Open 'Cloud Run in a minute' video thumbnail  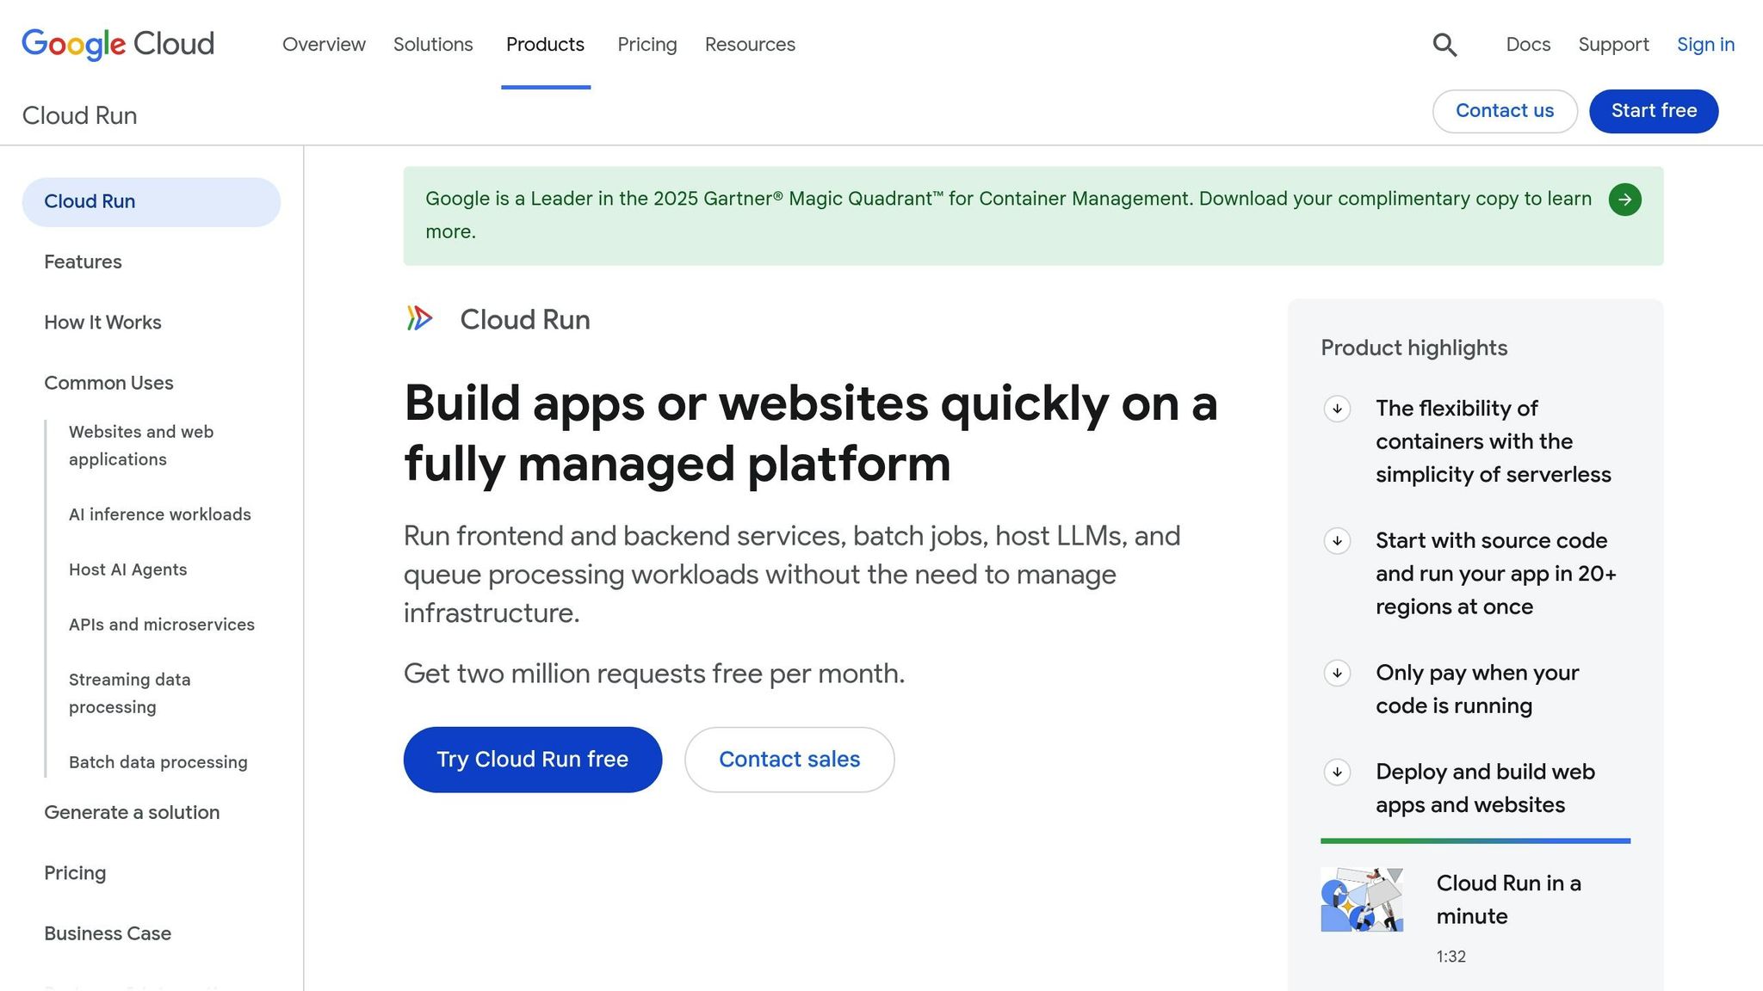1362,900
